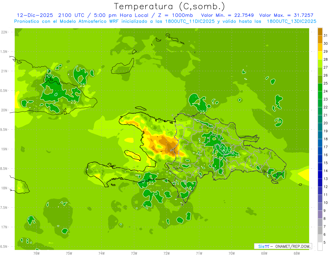Click the '70W' longitude axis label

click(x=232, y=253)
